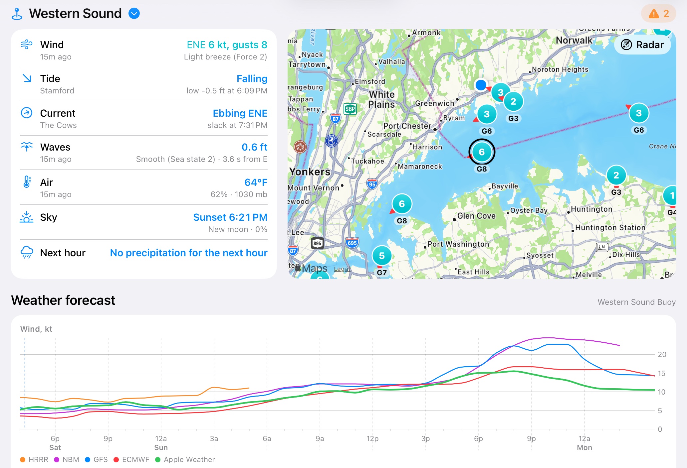Tap the 12a Mon time marker on chart
Viewport: 687px width, 468px height.
584,443
